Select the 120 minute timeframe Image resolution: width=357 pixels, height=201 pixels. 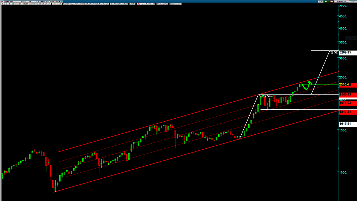(31, 4)
